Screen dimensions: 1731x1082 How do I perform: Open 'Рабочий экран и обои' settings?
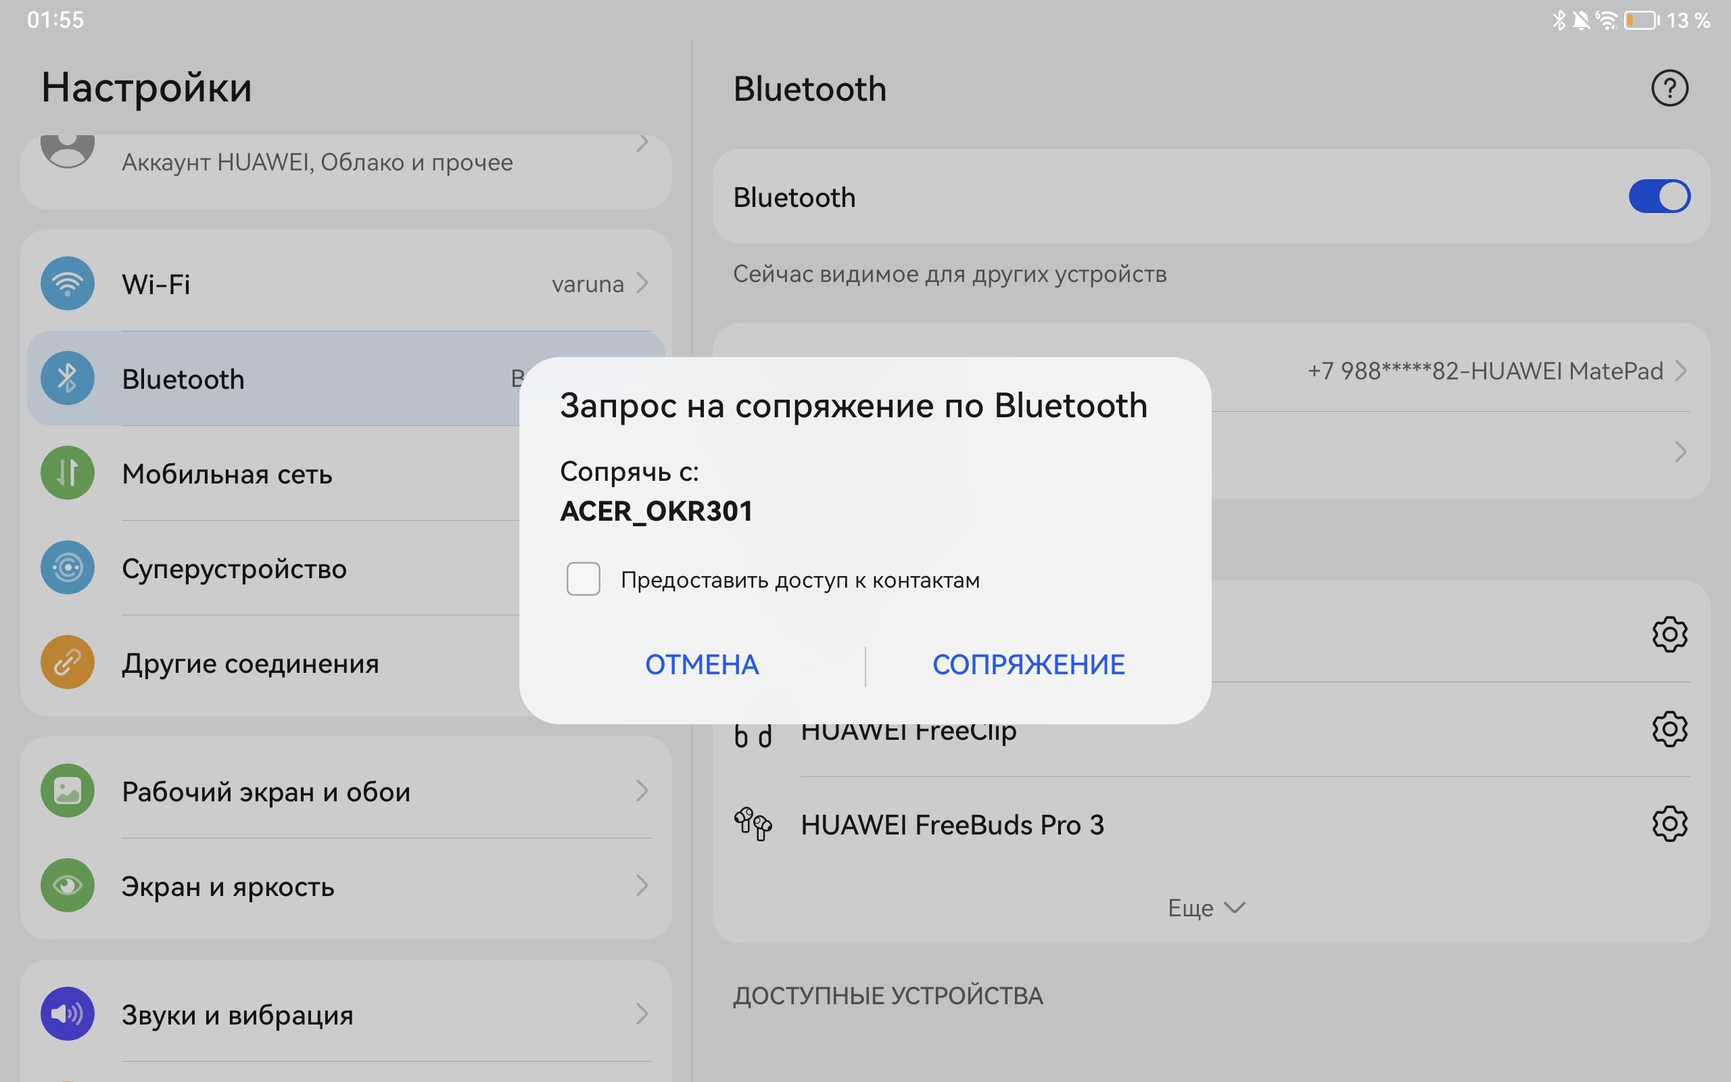click(x=346, y=791)
